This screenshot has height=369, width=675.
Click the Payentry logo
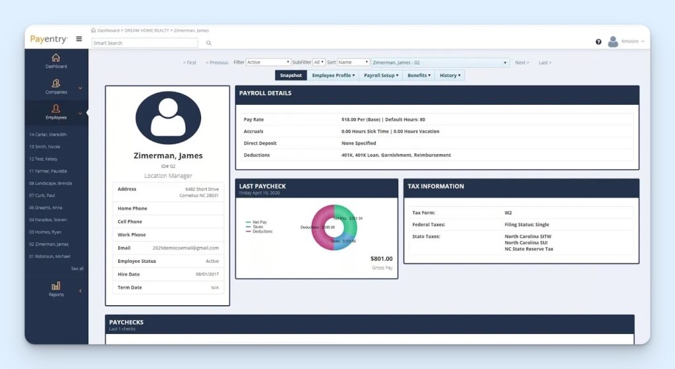(x=49, y=39)
